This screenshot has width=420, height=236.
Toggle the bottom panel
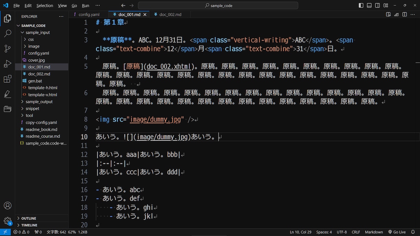click(369, 6)
